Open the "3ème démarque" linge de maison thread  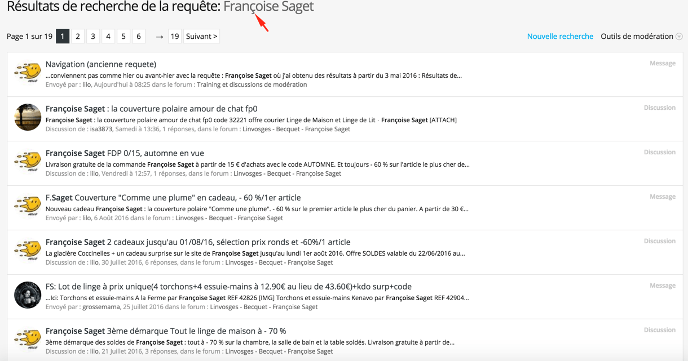tap(165, 331)
